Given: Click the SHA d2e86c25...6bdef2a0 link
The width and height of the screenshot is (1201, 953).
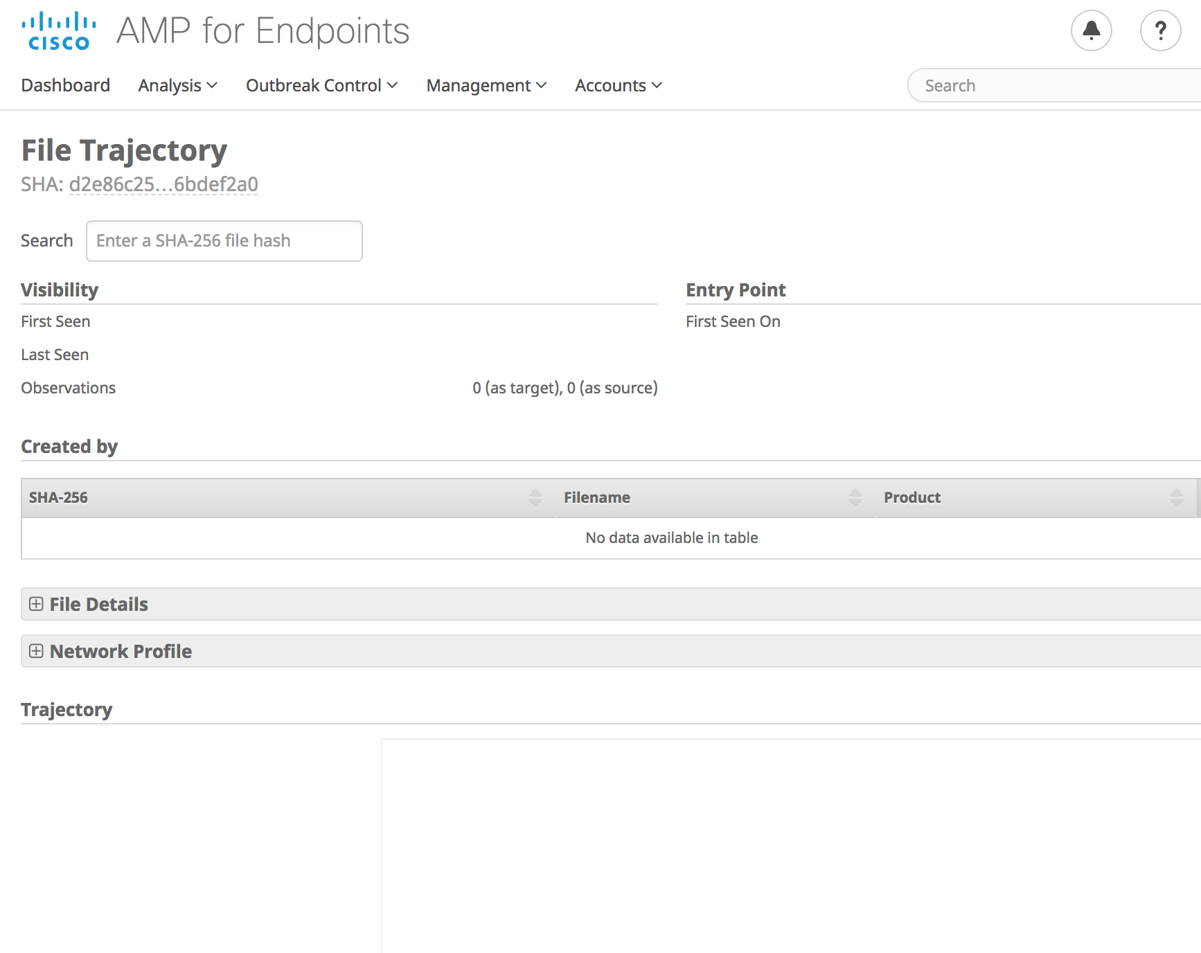Looking at the screenshot, I should (x=163, y=184).
